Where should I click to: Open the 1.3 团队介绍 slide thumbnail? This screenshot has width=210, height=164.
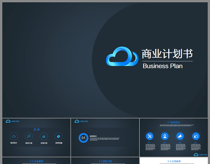(x=105, y=161)
